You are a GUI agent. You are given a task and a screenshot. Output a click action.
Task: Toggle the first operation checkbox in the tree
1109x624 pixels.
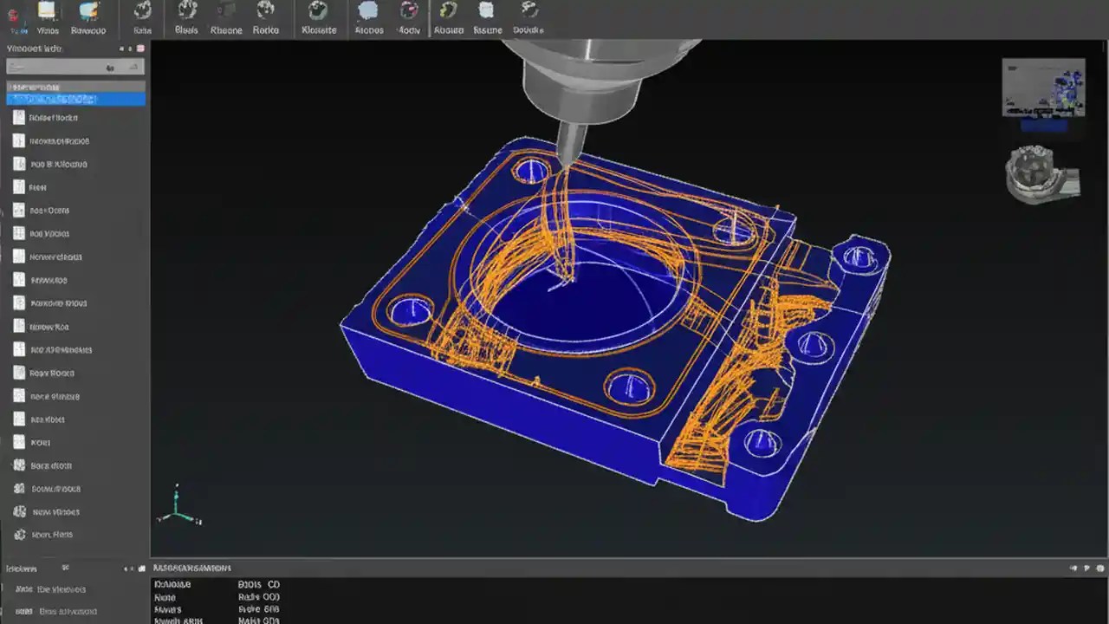coord(19,117)
